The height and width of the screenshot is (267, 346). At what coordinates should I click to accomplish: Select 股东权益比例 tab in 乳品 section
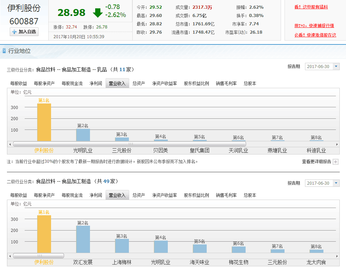coord(196,83)
